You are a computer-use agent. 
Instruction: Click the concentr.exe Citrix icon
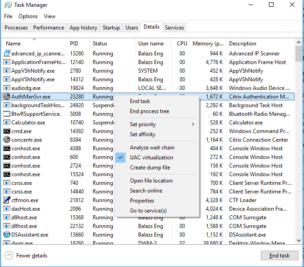[x=7, y=140]
